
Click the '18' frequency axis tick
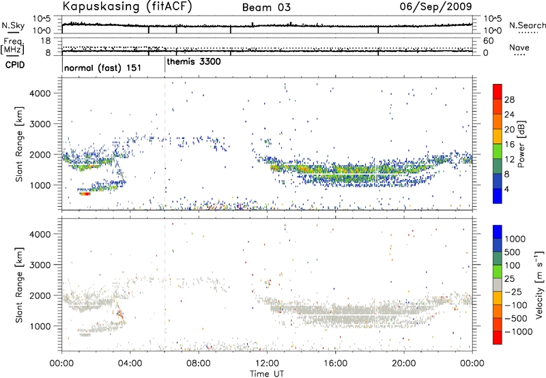(46, 41)
